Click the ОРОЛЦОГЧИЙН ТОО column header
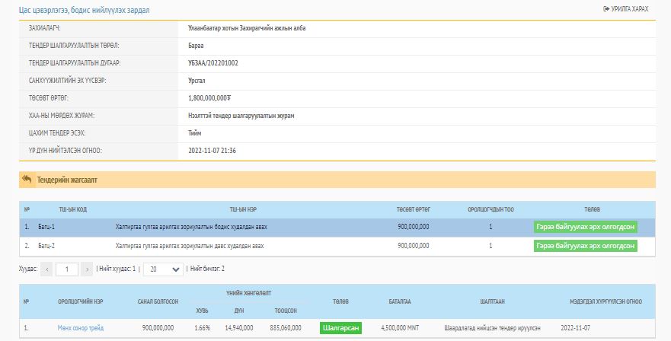Viewport: 671px width, 341px height. tap(490, 209)
